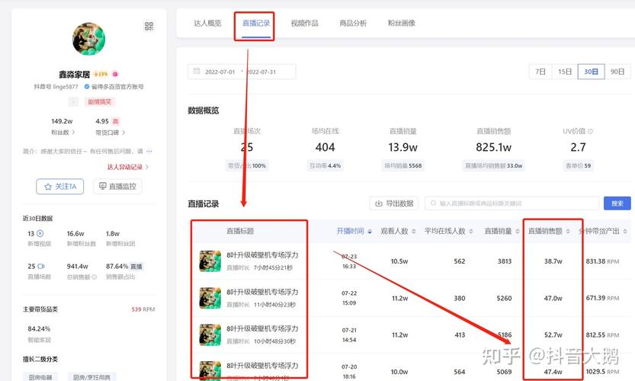Open the 粉丝画像 tab
The height and width of the screenshot is (381, 635).
(401, 23)
